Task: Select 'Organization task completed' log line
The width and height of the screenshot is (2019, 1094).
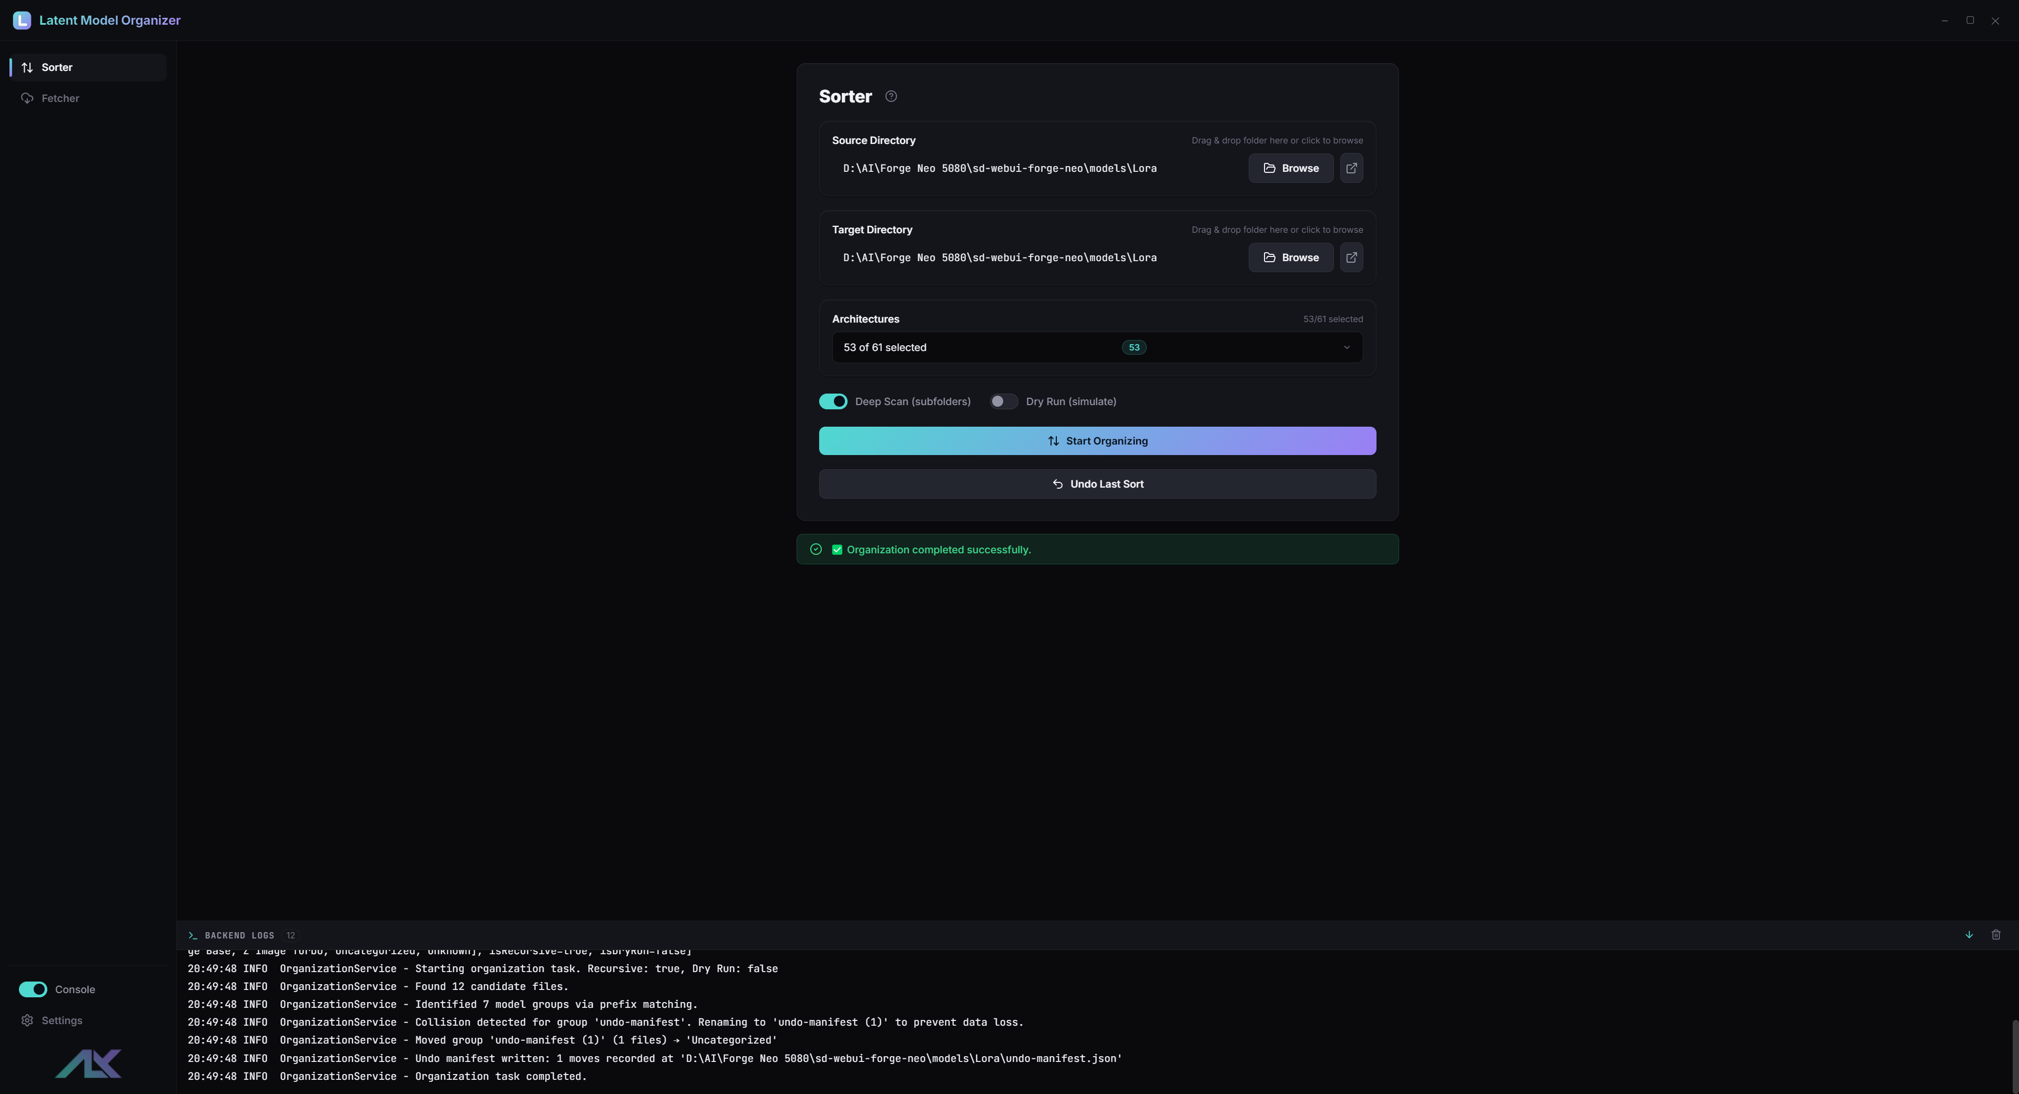Action: [387, 1077]
